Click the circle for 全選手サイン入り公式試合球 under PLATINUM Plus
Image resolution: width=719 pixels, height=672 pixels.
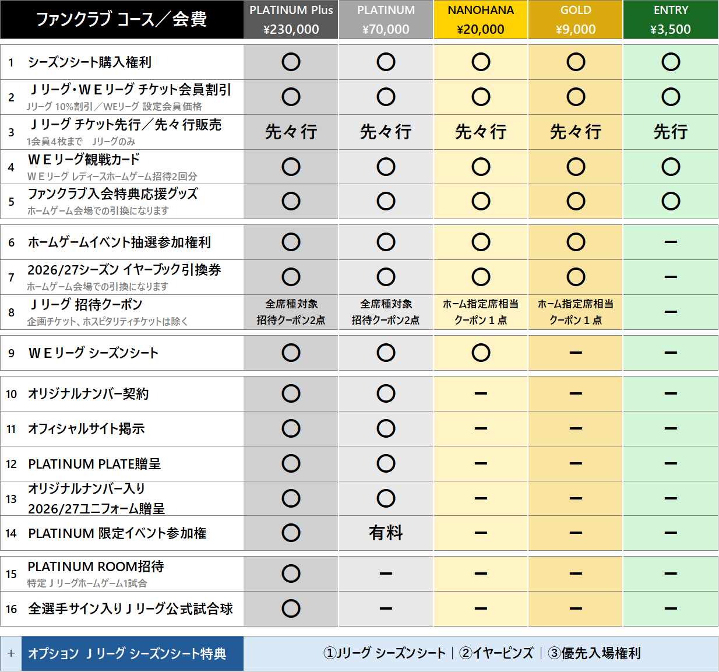291,608
